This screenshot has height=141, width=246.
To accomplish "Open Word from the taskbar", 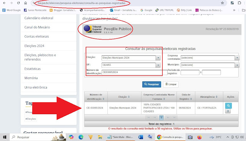I will tap(140, 137).
